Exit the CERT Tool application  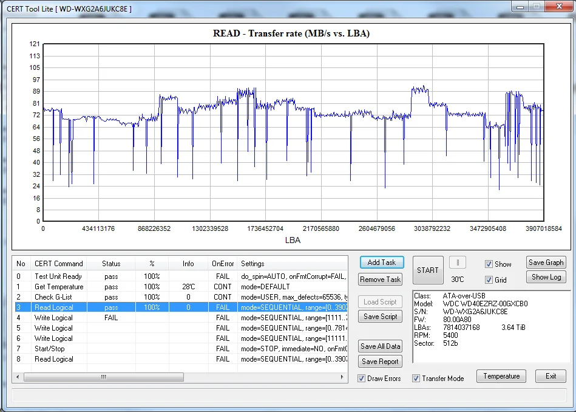tap(551, 376)
